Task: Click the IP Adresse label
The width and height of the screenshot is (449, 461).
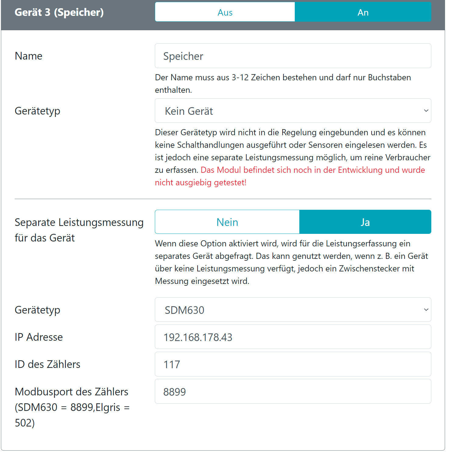Action: (39, 337)
